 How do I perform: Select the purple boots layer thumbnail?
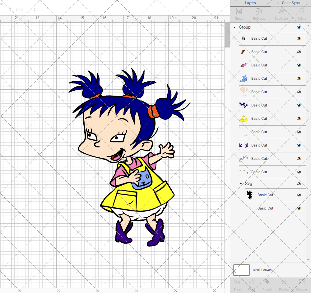244,145
